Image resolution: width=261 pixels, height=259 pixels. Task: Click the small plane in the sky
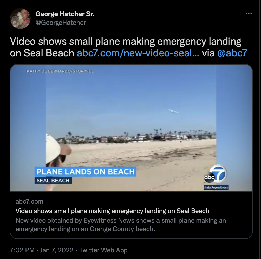[173, 111]
